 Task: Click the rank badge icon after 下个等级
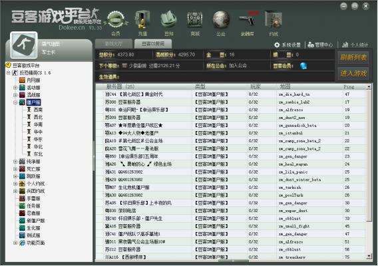[124, 66]
